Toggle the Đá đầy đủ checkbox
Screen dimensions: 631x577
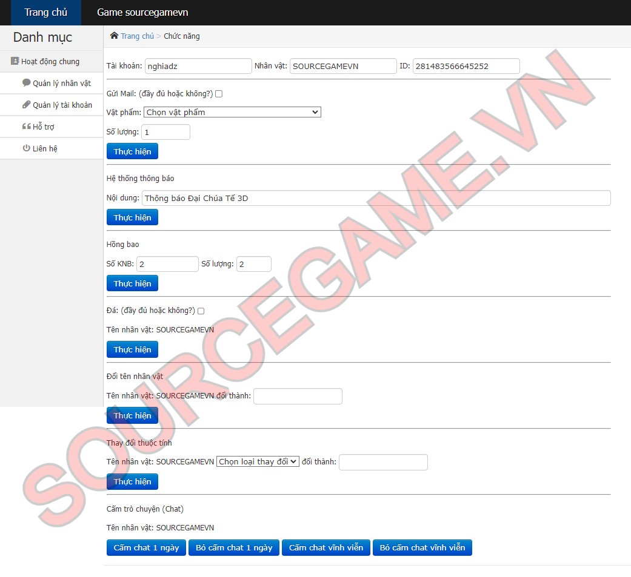[201, 311]
